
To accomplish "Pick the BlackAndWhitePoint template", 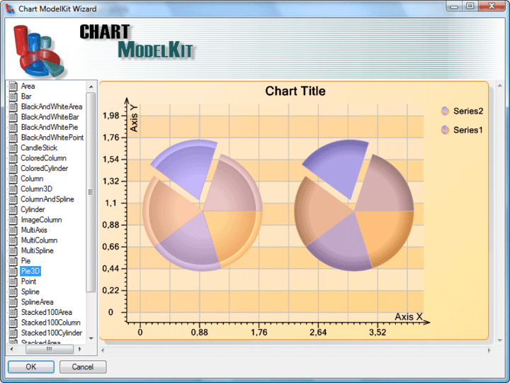I will point(52,138).
